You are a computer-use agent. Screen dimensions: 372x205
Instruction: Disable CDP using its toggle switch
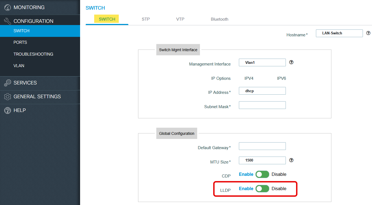pos(262,174)
